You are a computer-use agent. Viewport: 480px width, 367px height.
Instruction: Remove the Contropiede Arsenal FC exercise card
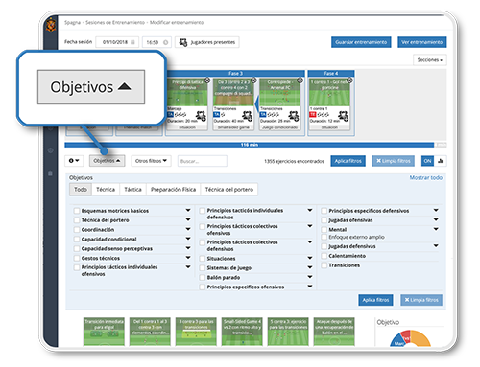coord(300,80)
